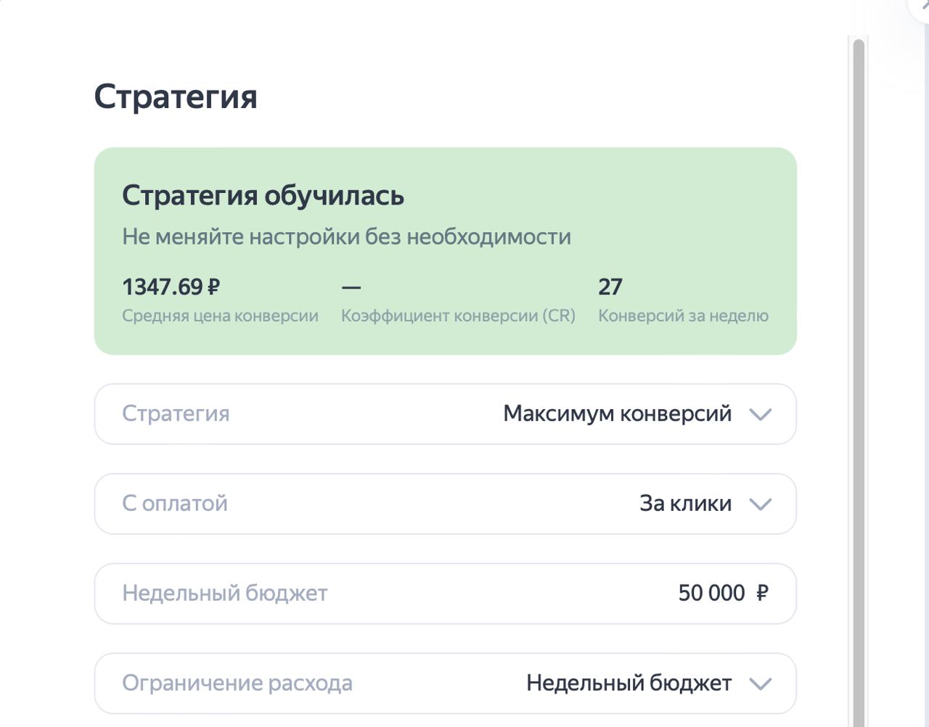Click the Коэффициент конверсии (CR) label
The image size is (929, 727).
458,316
